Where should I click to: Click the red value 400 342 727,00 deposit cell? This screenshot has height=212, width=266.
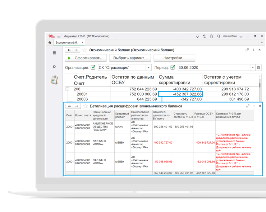click(x=163, y=143)
